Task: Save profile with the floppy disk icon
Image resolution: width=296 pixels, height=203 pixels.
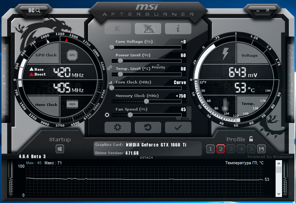Action: click(261, 149)
